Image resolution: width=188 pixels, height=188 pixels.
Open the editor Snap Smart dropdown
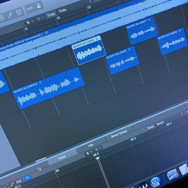[161, 123]
